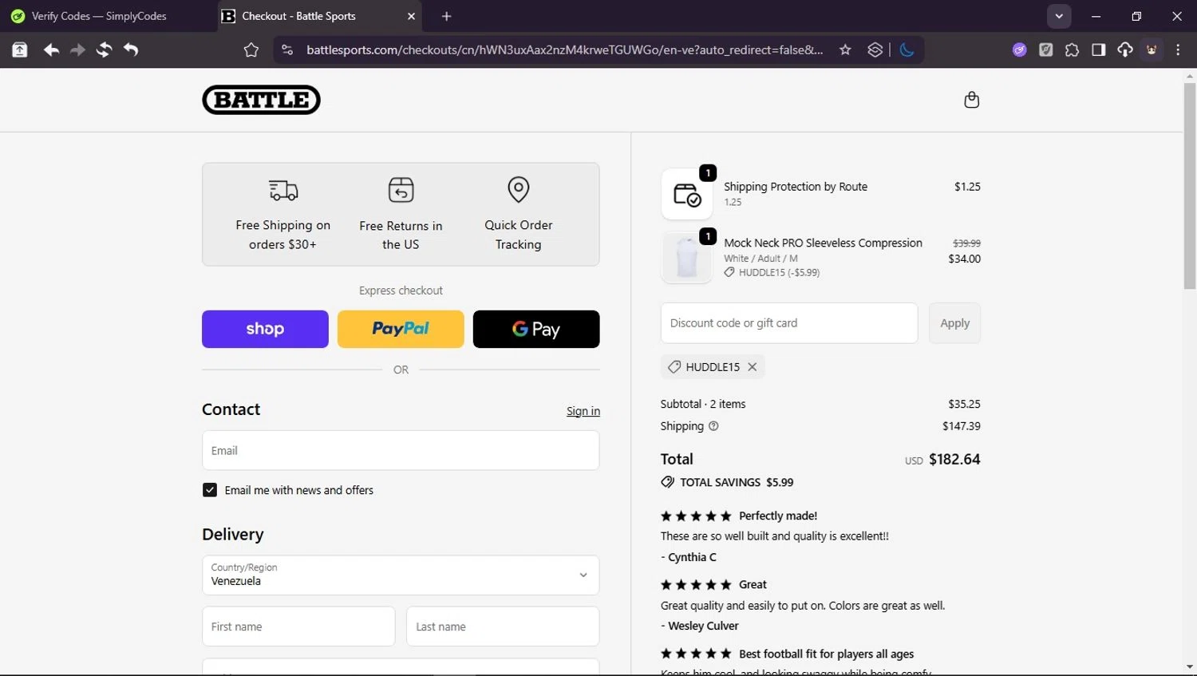Click the Discount code or gift card field

(789, 323)
